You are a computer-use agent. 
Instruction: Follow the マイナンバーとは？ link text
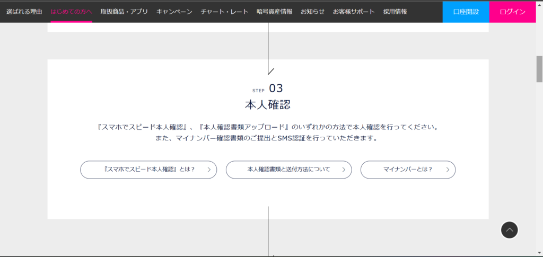tap(408, 170)
